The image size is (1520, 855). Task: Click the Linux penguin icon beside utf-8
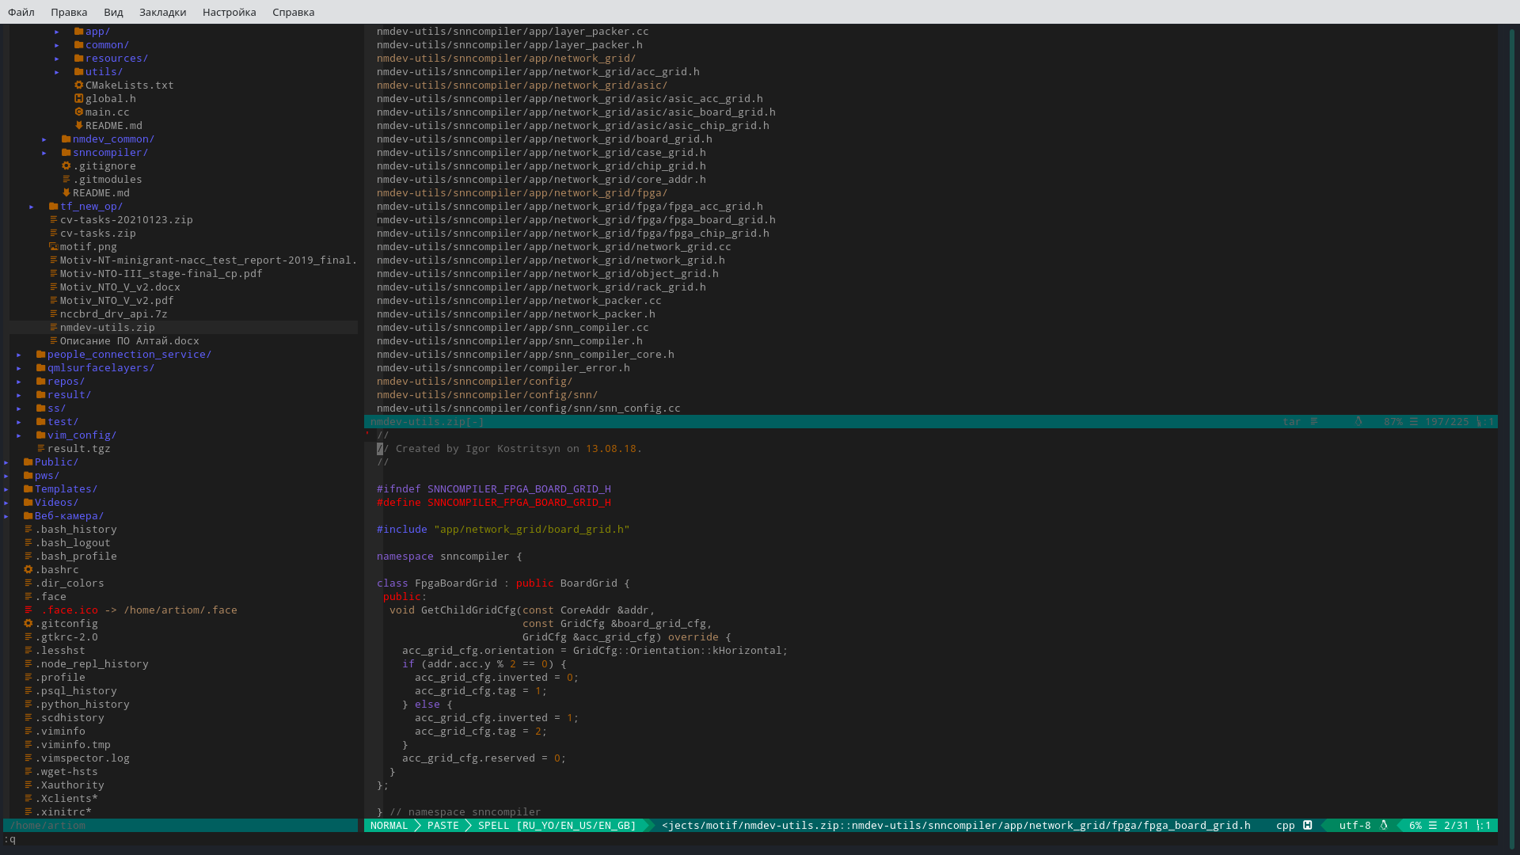[1384, 826]
